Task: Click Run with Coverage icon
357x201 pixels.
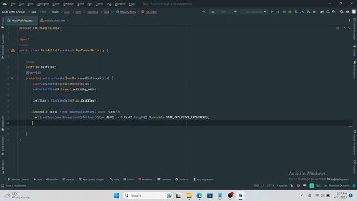Action: 296,12
